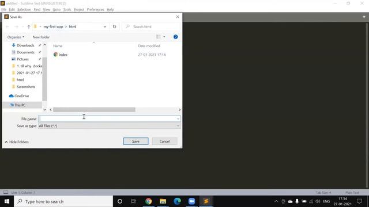The height and width of the screenshot is (207, 369).
Task: Open the View menu
Action: pyautogui.click(x=46, y=10)
